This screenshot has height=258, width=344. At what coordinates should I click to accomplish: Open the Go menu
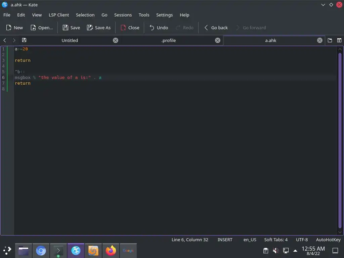104,15
